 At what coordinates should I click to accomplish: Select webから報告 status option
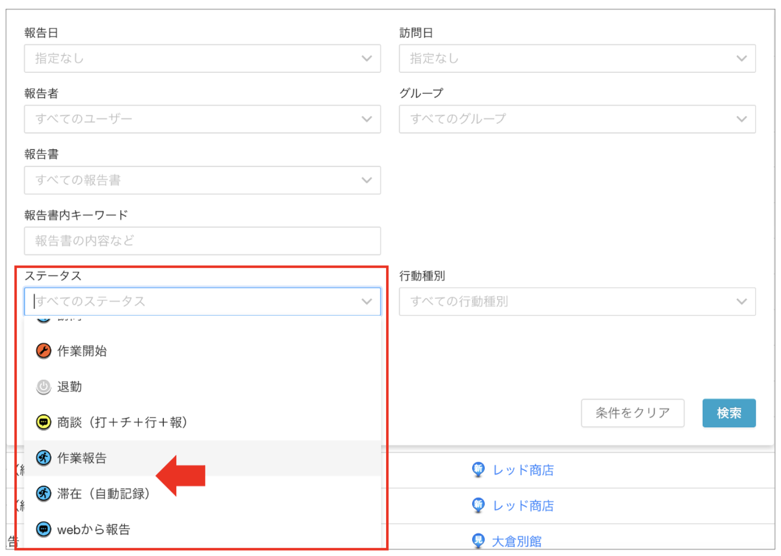pyautogui.click(x=202, y=529)
